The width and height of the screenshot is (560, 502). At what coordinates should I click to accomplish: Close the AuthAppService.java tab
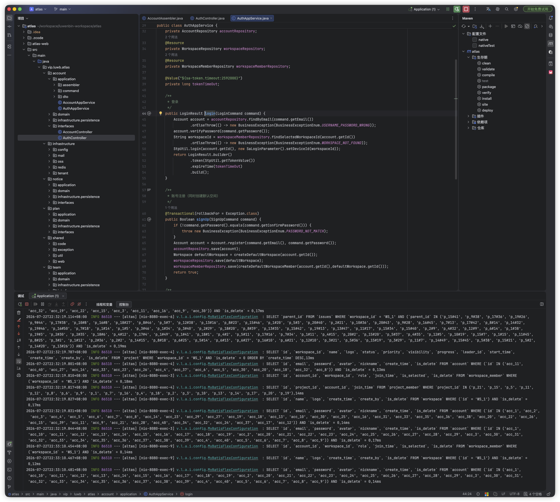point(271,18)
